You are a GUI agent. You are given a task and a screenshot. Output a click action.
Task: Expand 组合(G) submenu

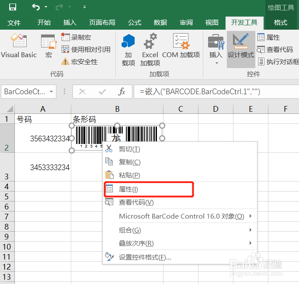[x=180, y=230]
